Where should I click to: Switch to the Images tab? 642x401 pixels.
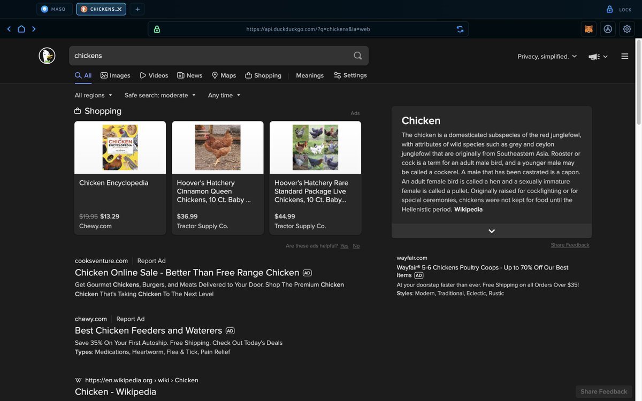pyautogui.click(x=115, y=75)
